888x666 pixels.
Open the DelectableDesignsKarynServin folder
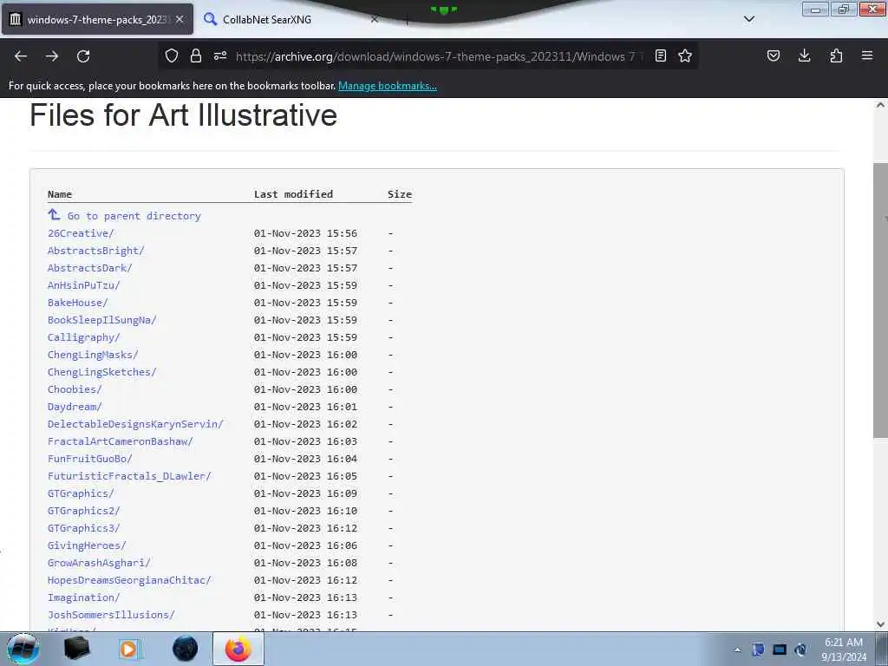[x=135, y=424]
